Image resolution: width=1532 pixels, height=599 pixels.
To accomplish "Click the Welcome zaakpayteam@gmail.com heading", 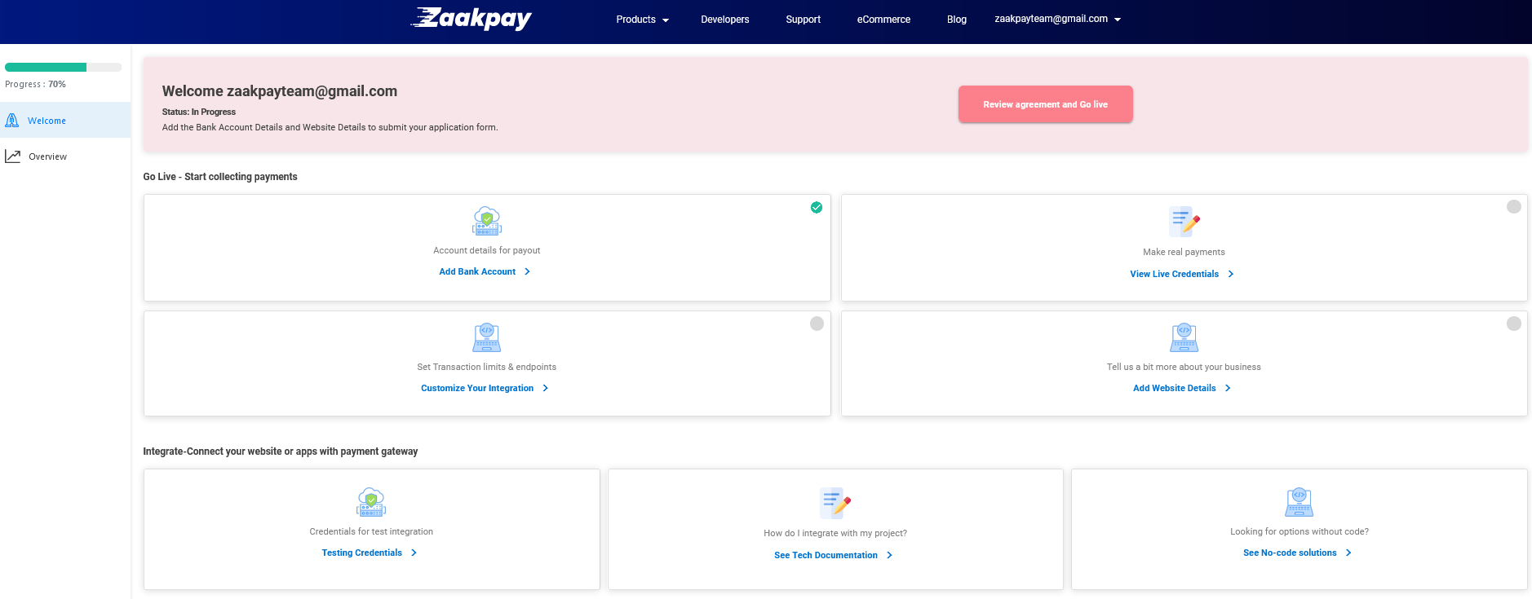I will [x=279, y=91].
